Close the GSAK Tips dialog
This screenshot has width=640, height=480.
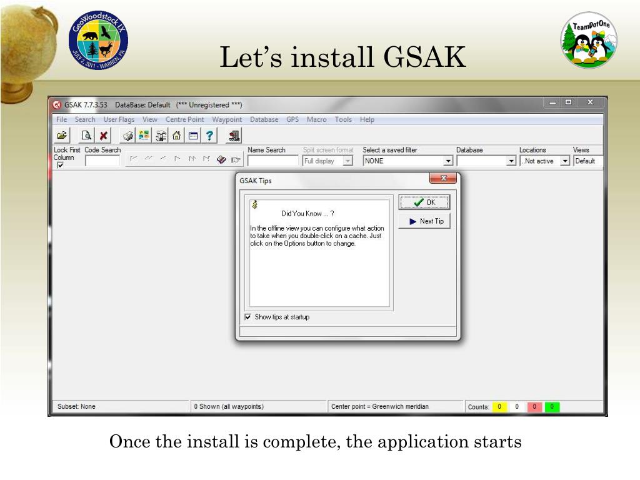click(443, 178)
